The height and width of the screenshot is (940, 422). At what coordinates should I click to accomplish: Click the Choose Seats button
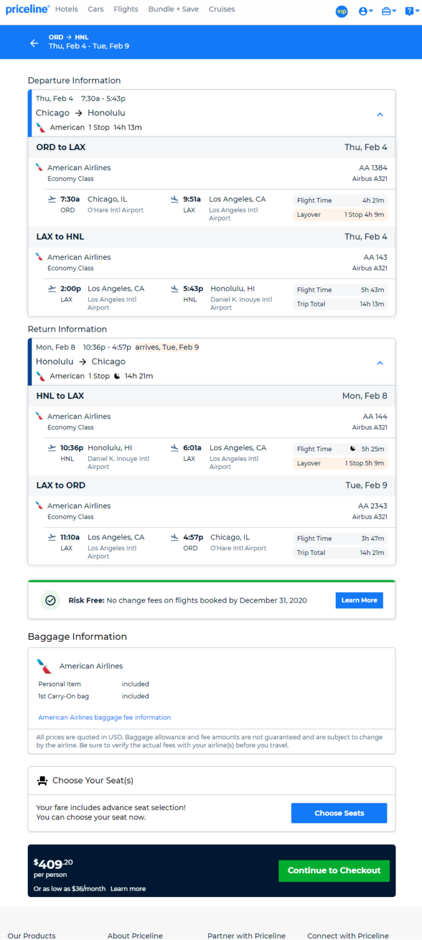(x=339, y=813)
